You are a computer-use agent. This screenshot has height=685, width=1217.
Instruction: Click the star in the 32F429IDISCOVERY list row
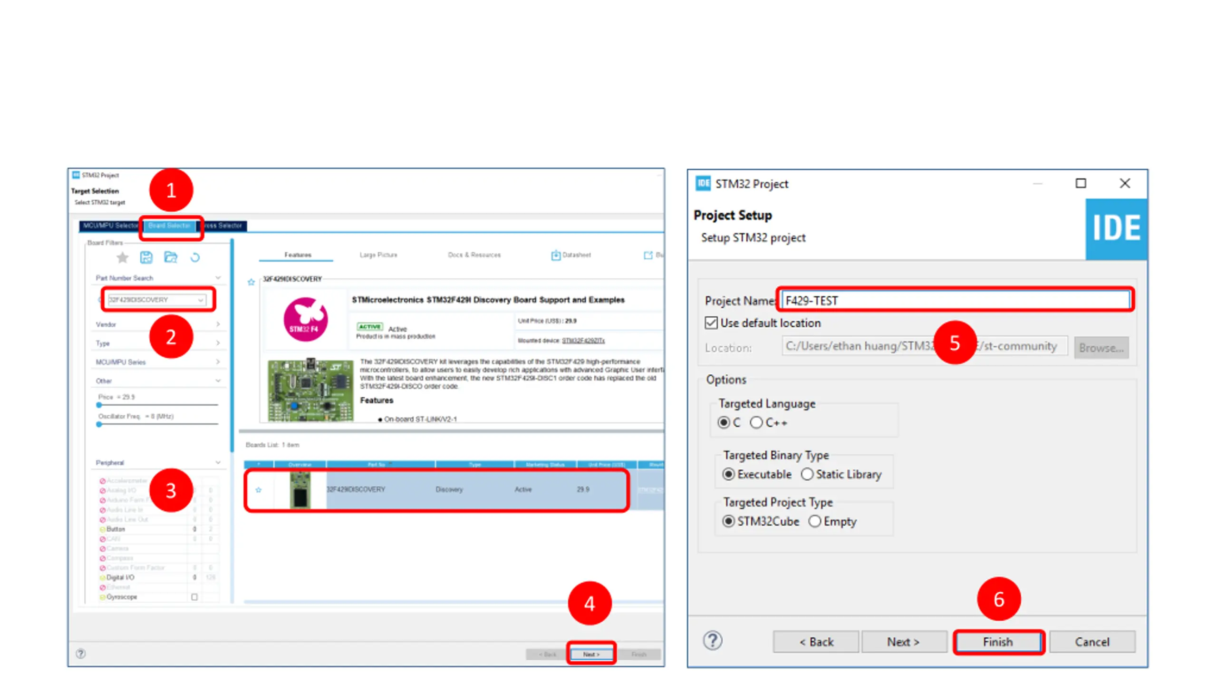pos(259,489)
